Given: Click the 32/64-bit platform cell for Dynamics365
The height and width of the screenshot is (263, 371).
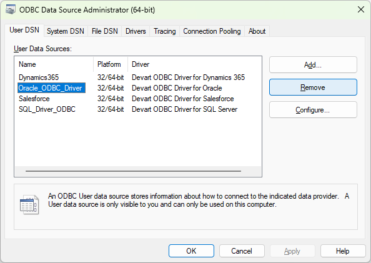Looking at the screenshot, I should [111, 77].
